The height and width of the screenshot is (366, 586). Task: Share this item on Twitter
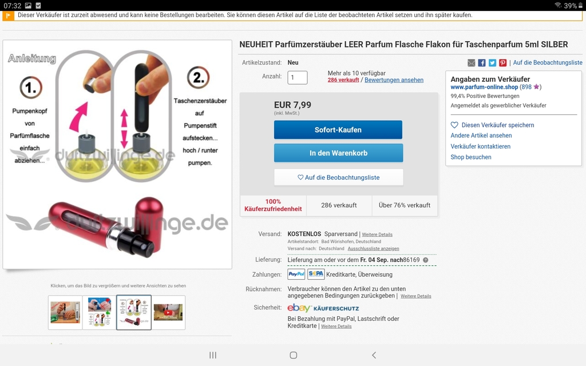(x=492, y=63)
